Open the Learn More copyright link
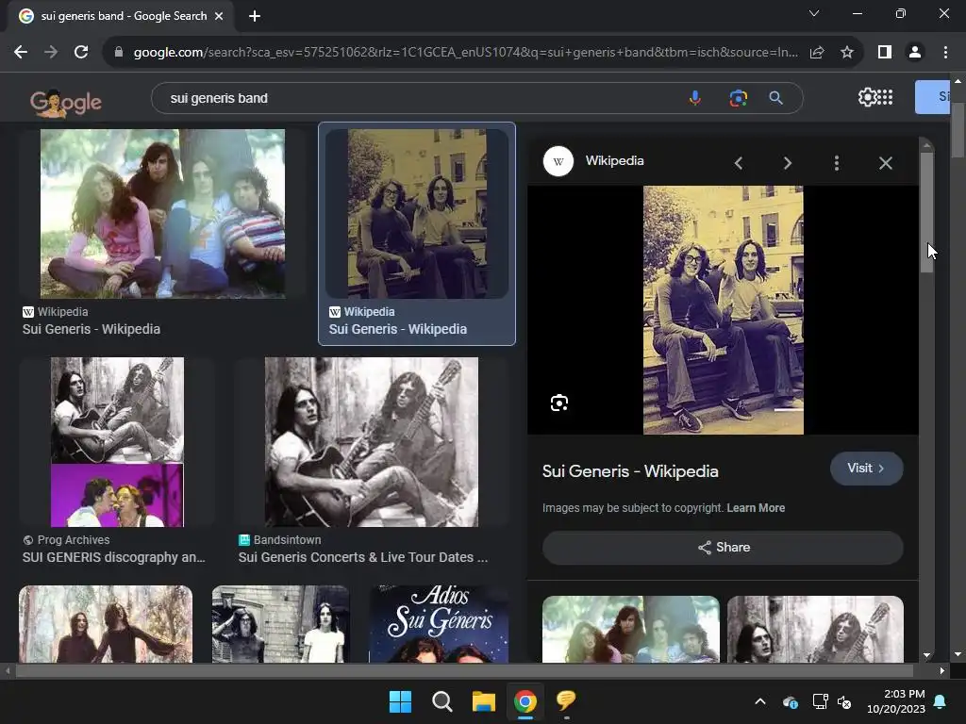 point(756,508)
